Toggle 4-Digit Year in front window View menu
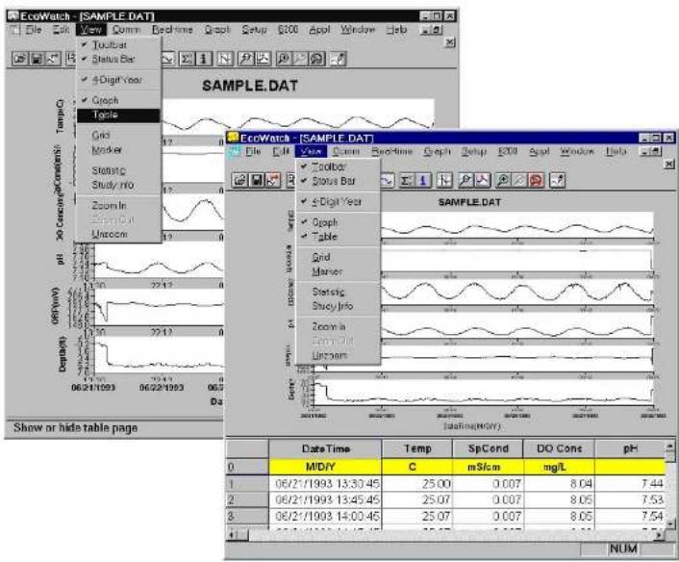This screenshot has width=679, height=562. (x=338, y=201)
